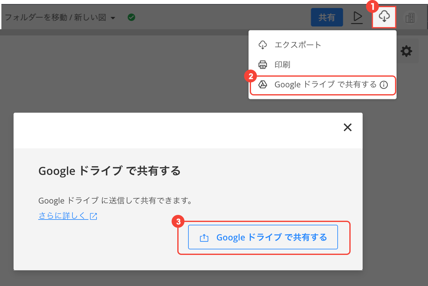The width and height of the screenshot is (428, 286).
Task: Select Google ドライブ で共有する menu entry
Action: [x=323, y=85]
